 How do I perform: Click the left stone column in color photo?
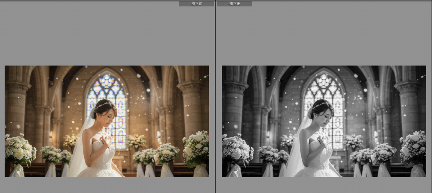16,108
